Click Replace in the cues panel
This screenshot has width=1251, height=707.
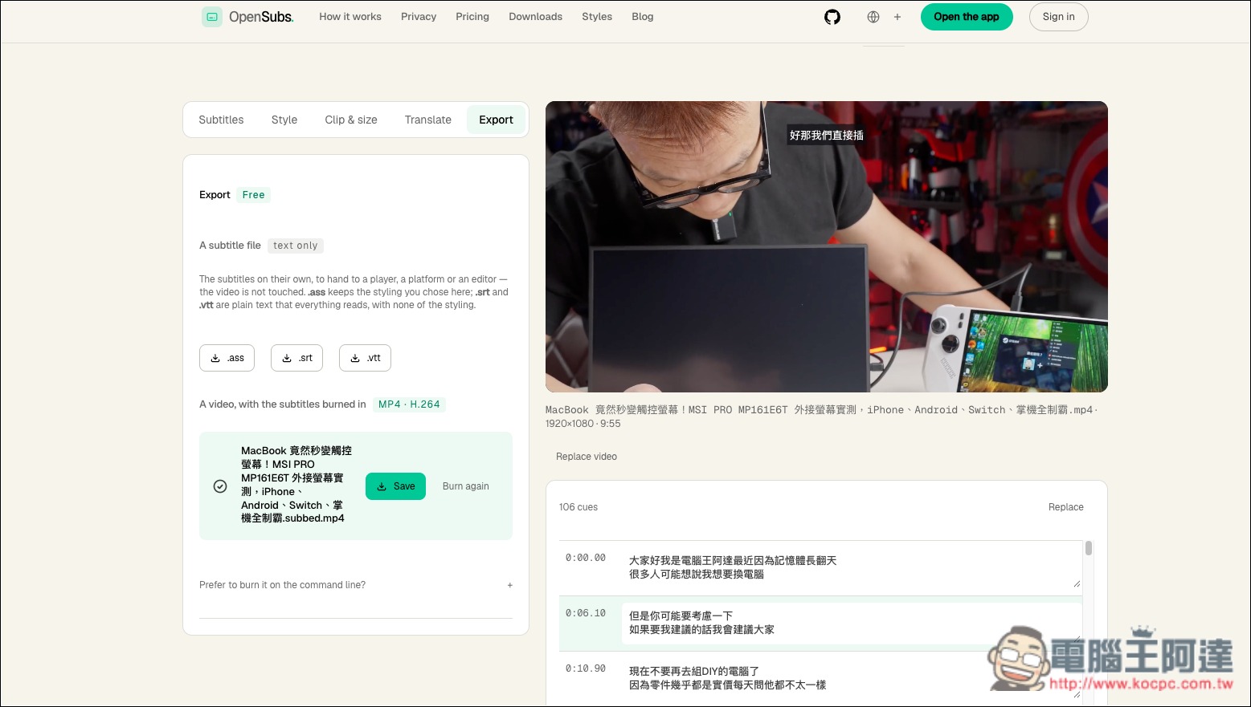(1066, 507)
